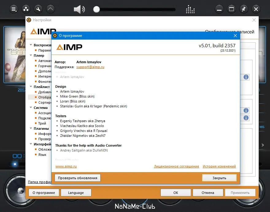Screen dimensions: 270x212
Task: Click the AIMP icon in Настройки title bar
Action: (x=29, y=20)
